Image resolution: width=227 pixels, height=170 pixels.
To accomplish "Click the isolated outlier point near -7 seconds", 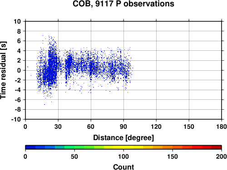I will coord(44,104).
